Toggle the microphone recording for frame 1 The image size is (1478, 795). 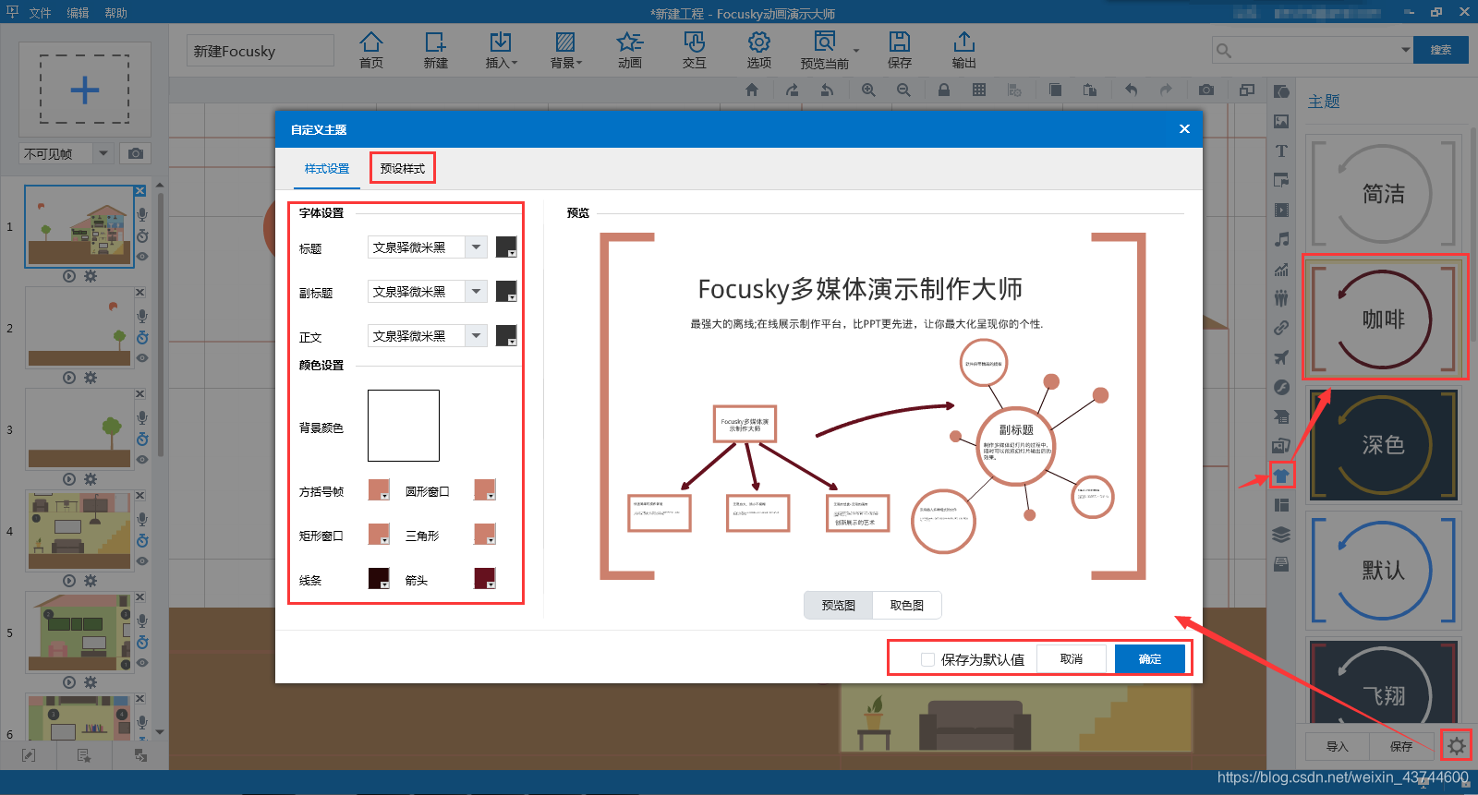tap(142, 214)
